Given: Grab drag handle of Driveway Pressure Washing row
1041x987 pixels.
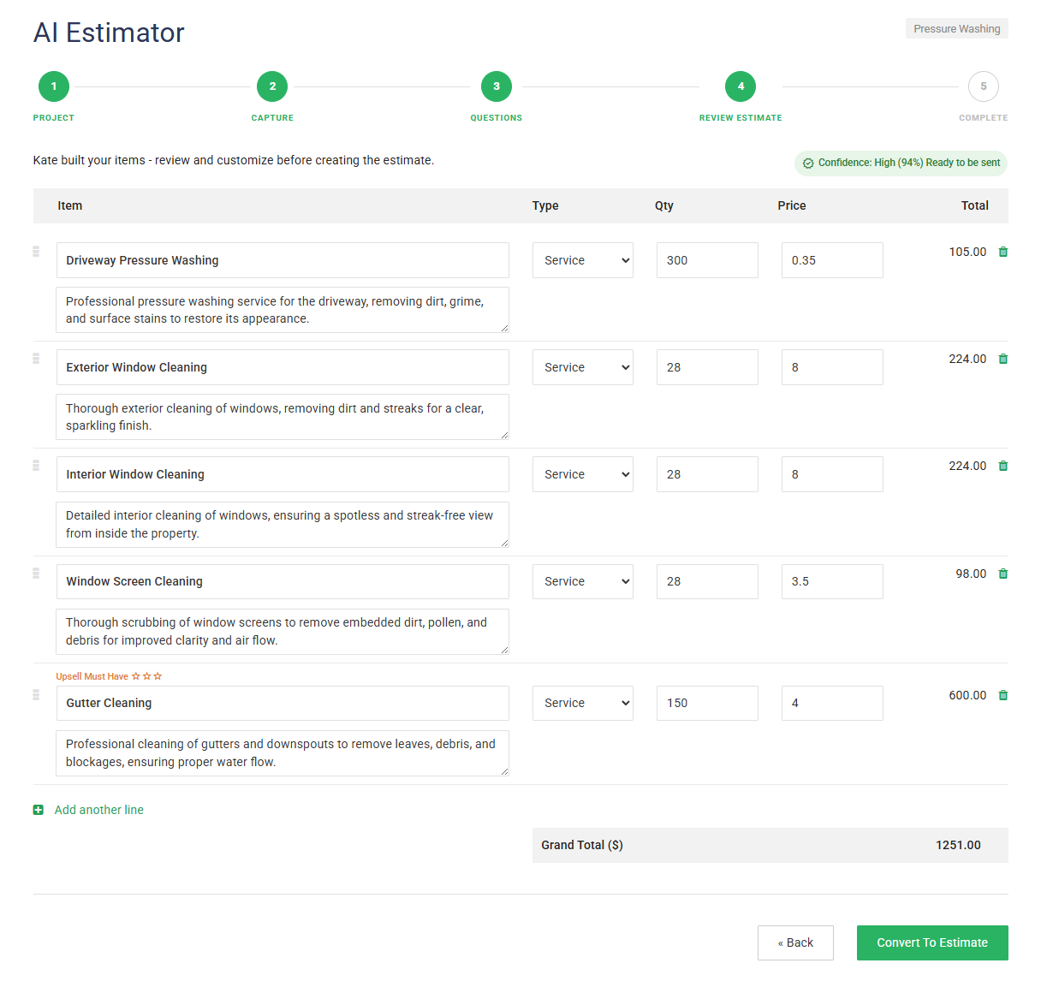Looking at the screenshot, I should pos(36,252).
